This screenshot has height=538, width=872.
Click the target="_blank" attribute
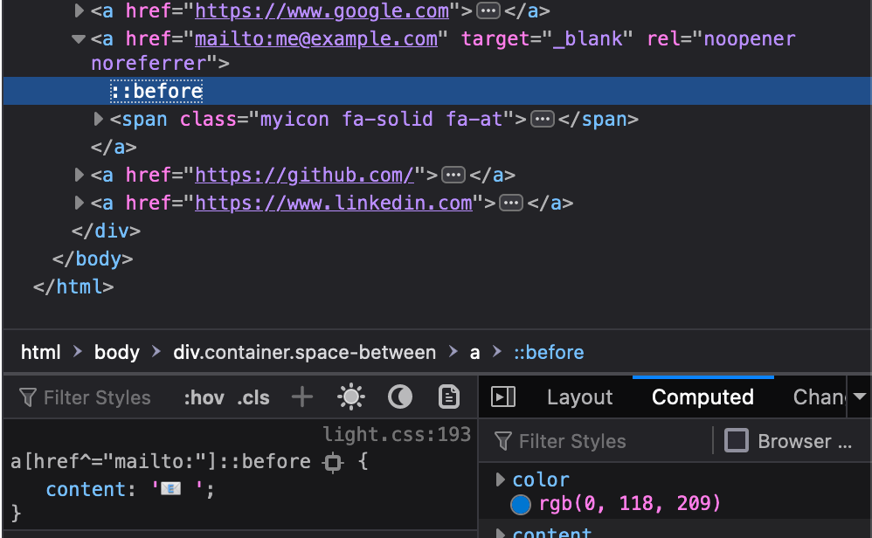[x=547, y=39]
